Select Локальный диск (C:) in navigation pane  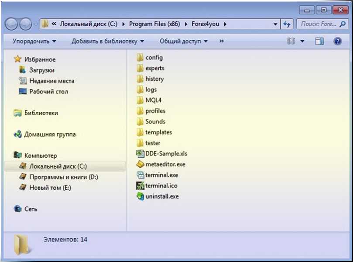(x=59, y=166)
